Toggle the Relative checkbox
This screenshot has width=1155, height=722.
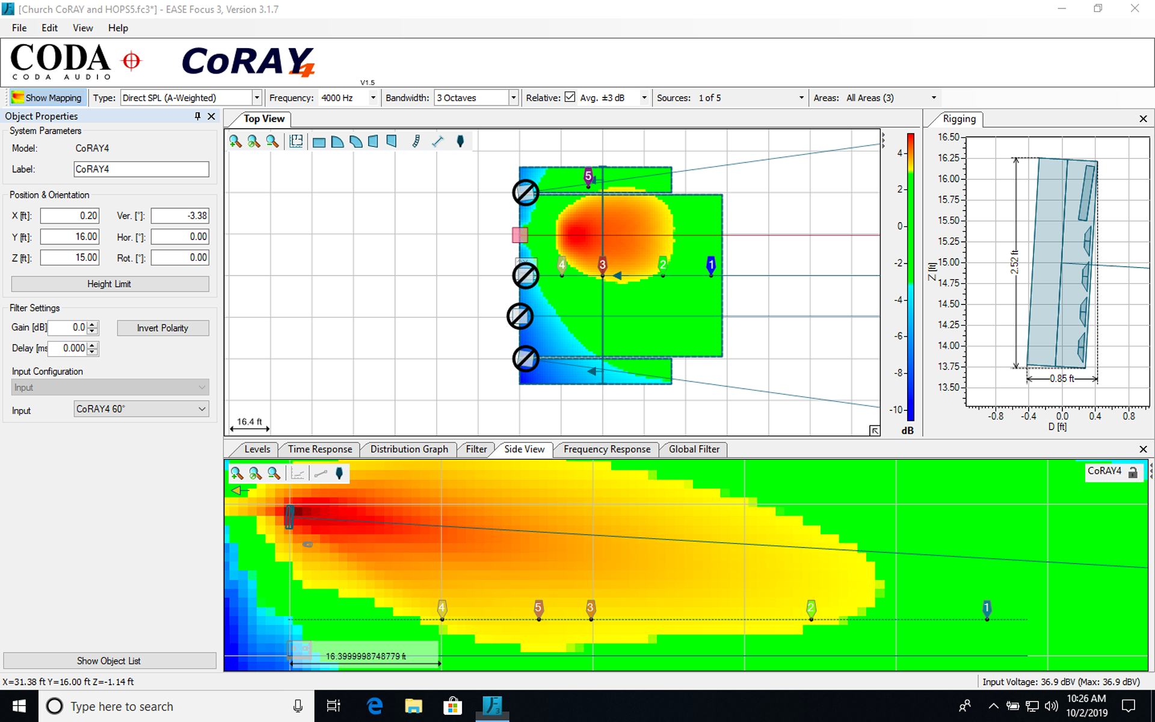(x=570, y=97)
